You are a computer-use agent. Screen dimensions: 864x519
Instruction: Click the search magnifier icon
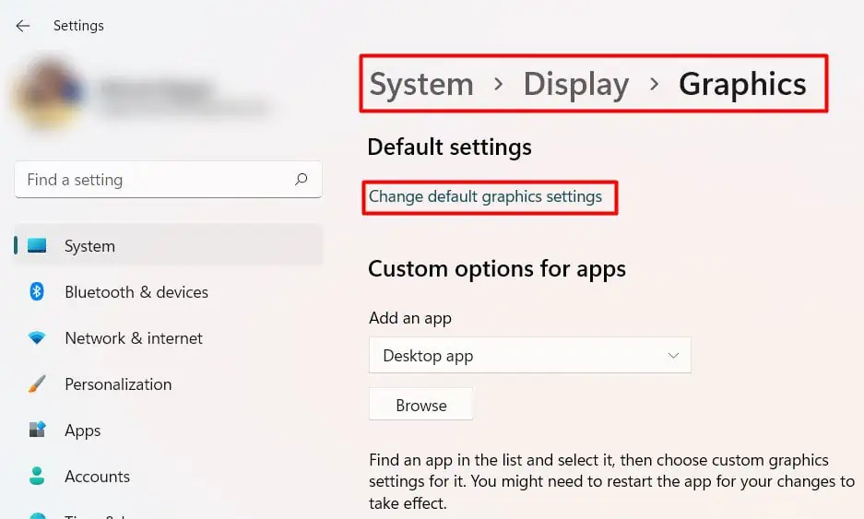pos(301,179)
